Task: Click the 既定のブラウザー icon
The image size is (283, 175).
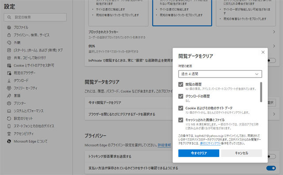Action: 9,73
